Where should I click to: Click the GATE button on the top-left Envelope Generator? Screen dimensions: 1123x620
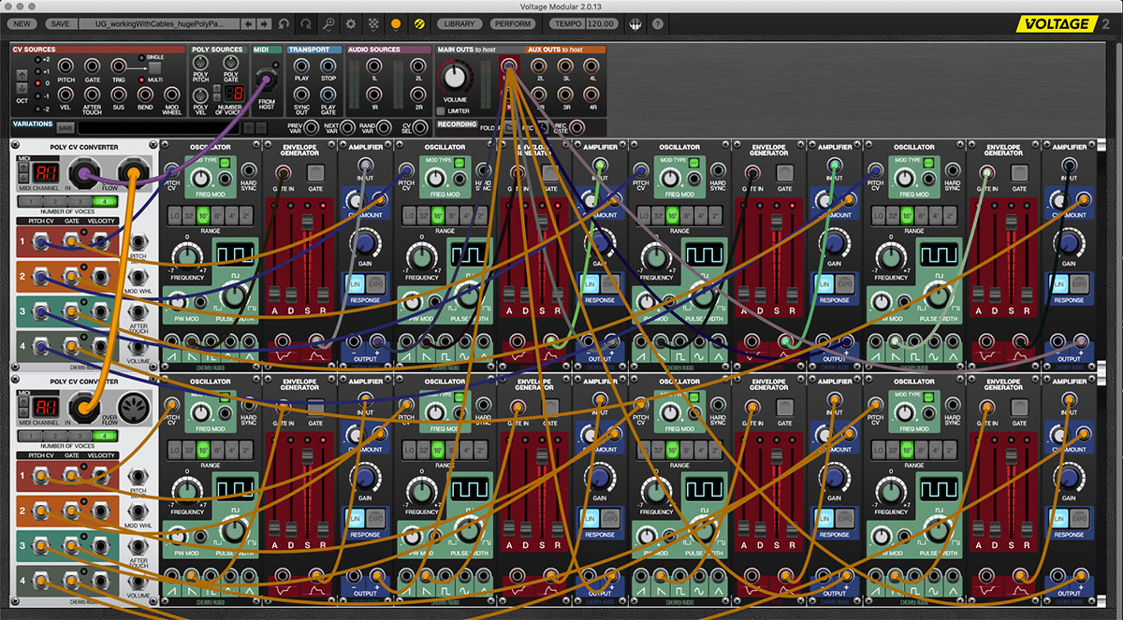[x=316, y=173]
